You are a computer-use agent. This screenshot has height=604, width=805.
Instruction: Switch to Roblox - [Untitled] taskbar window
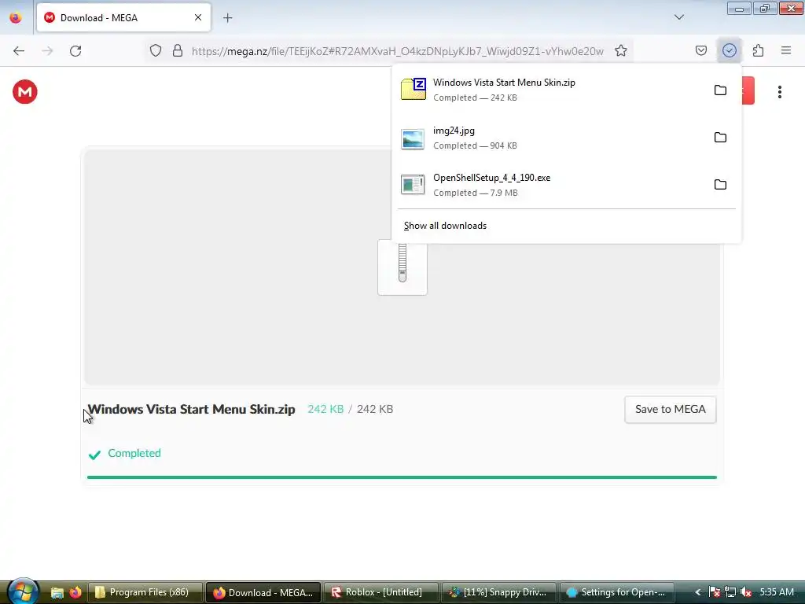(x=381, y=593)
